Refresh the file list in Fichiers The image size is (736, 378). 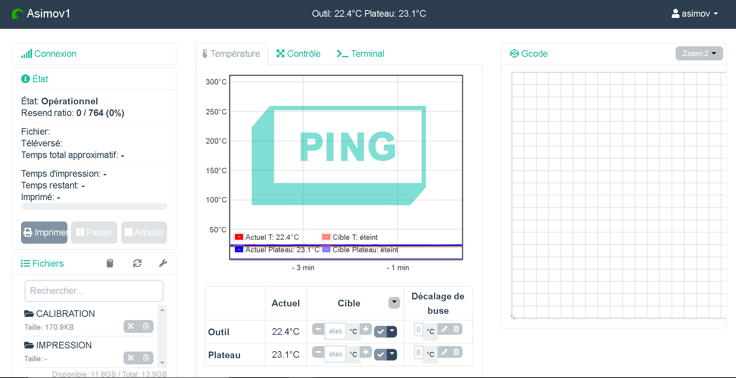(137, 264)
